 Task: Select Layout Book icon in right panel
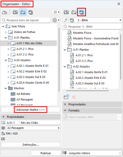tap(74, 12)
